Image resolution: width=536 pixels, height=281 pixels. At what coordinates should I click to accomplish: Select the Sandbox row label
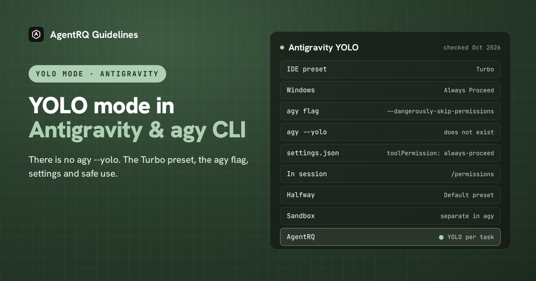tap(301, 216)
